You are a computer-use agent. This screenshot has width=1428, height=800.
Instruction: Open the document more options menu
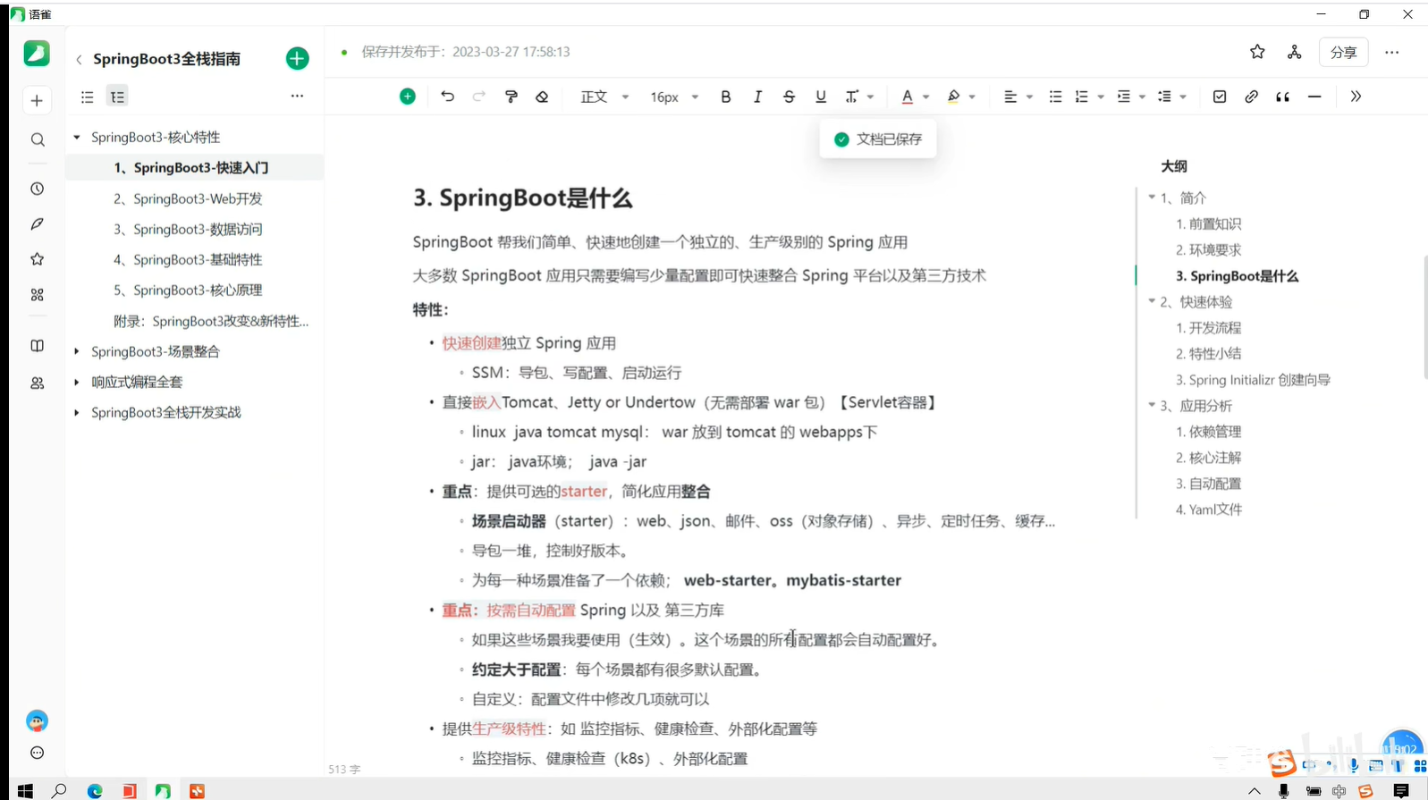click(1391, 52)
